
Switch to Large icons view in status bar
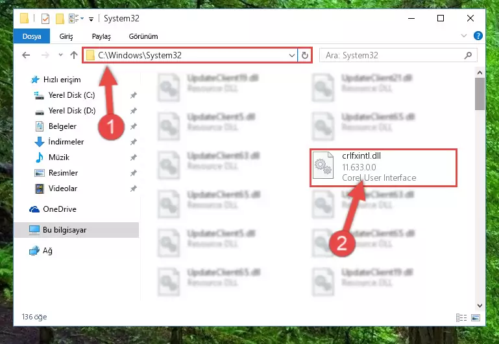point(476,317)
